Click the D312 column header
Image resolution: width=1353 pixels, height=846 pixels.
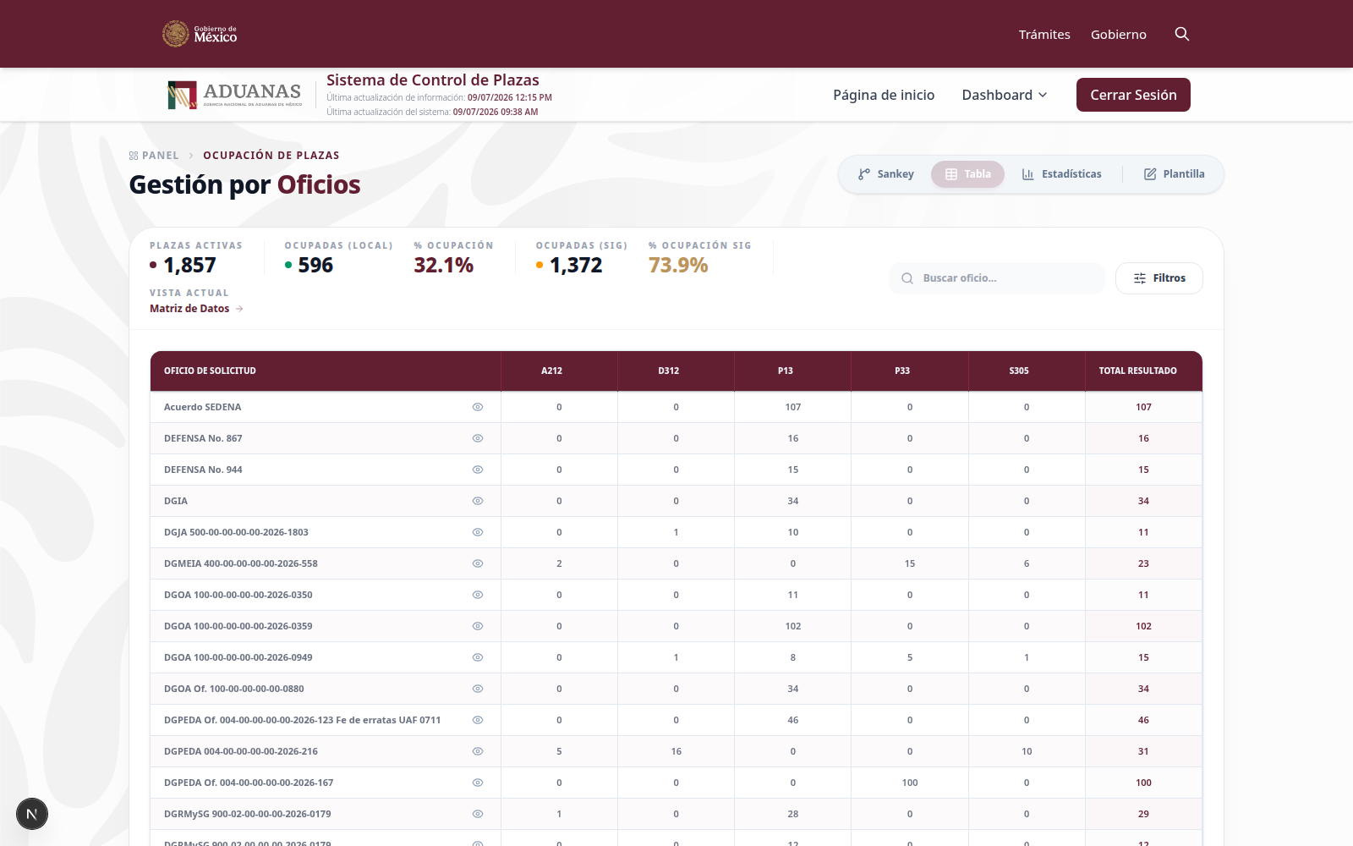(x=676, y=371)
